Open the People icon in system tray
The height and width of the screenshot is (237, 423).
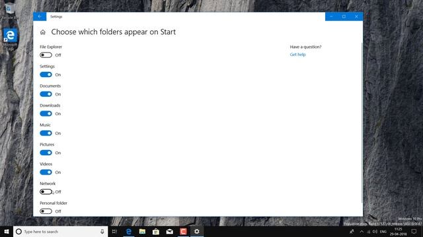tap(352, 231)
